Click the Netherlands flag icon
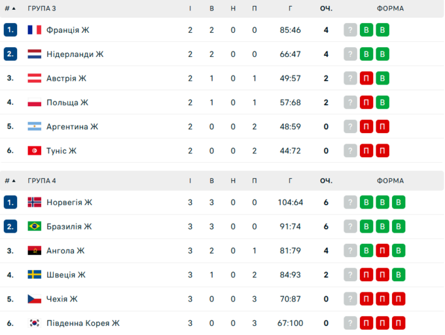 pyautogui.click(x=35, y=54)
